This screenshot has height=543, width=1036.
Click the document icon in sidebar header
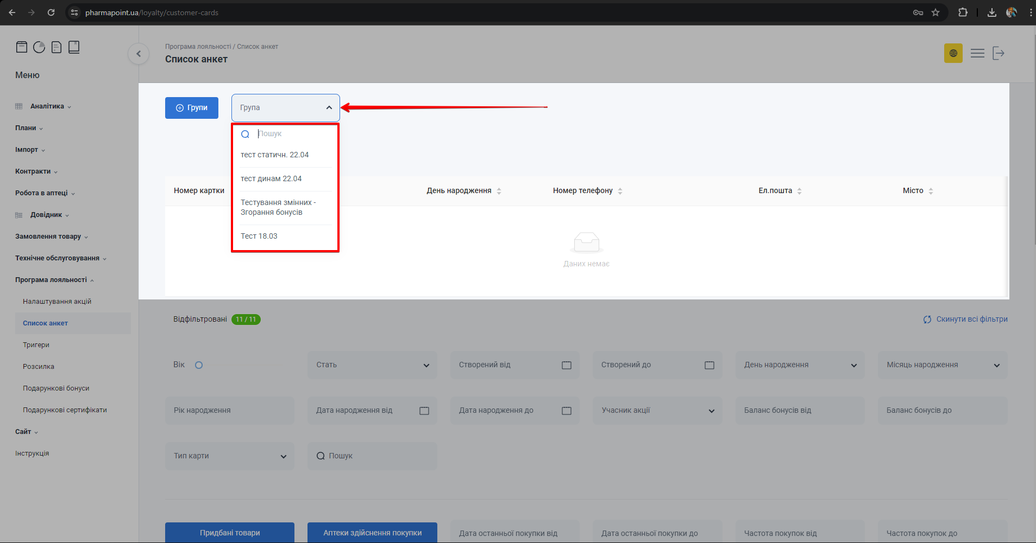pyautogui.click(x=56, y=47)
